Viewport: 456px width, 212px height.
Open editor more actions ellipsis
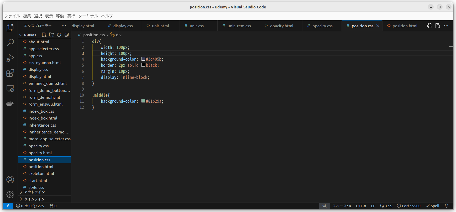click(446, 26)
